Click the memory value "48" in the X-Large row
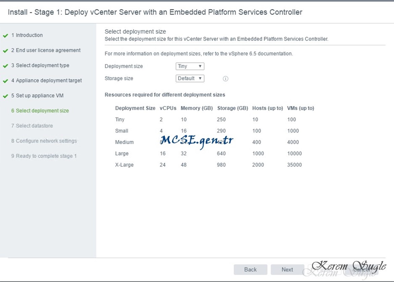 pos(184,165)
